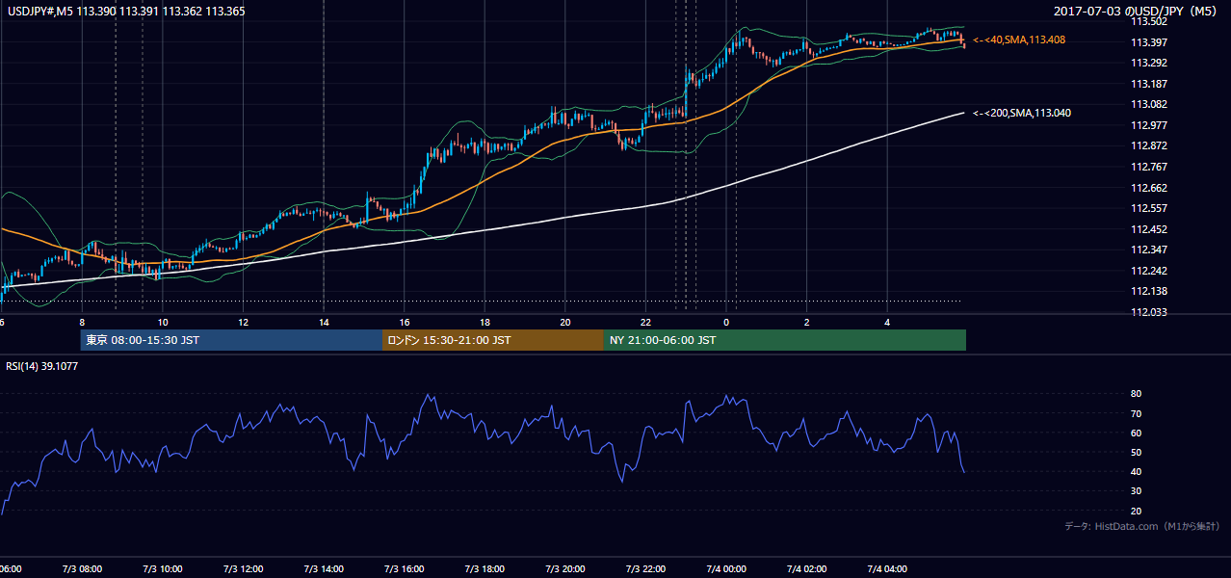Click price axis value 112.977
Image resolution: width=1231 pixels, height=578 pixels.
click(1148, 125)
